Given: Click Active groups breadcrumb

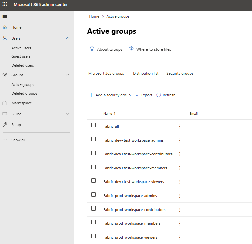Looking at the screenshot, I should [x=118, y=16].
